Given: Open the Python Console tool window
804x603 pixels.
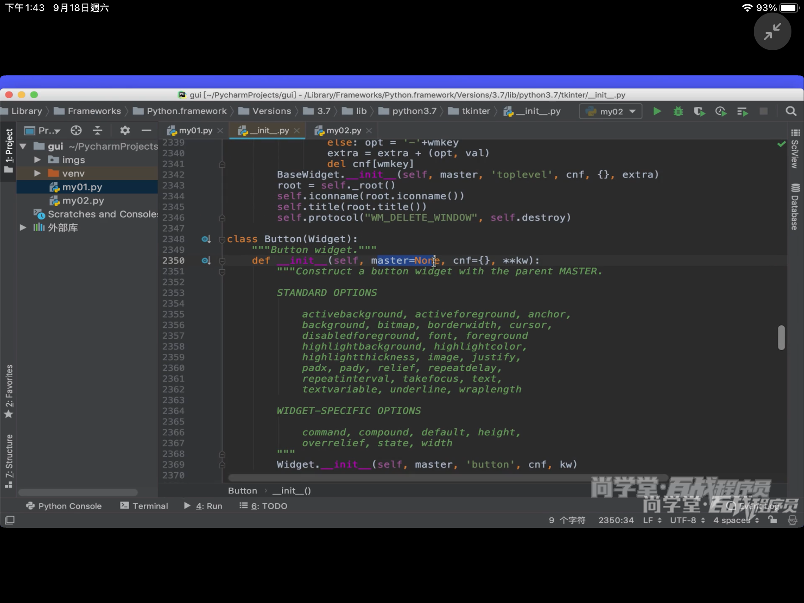Looking at the screenshot, I should point(64,506).
